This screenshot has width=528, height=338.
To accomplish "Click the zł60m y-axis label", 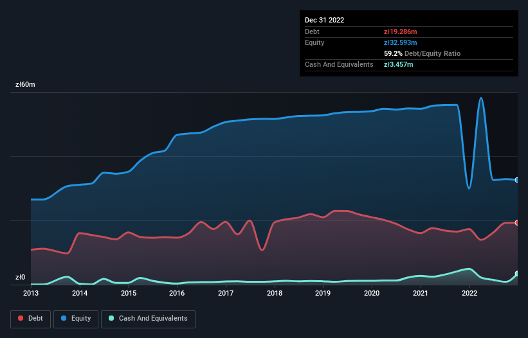I will click(25, 84).
